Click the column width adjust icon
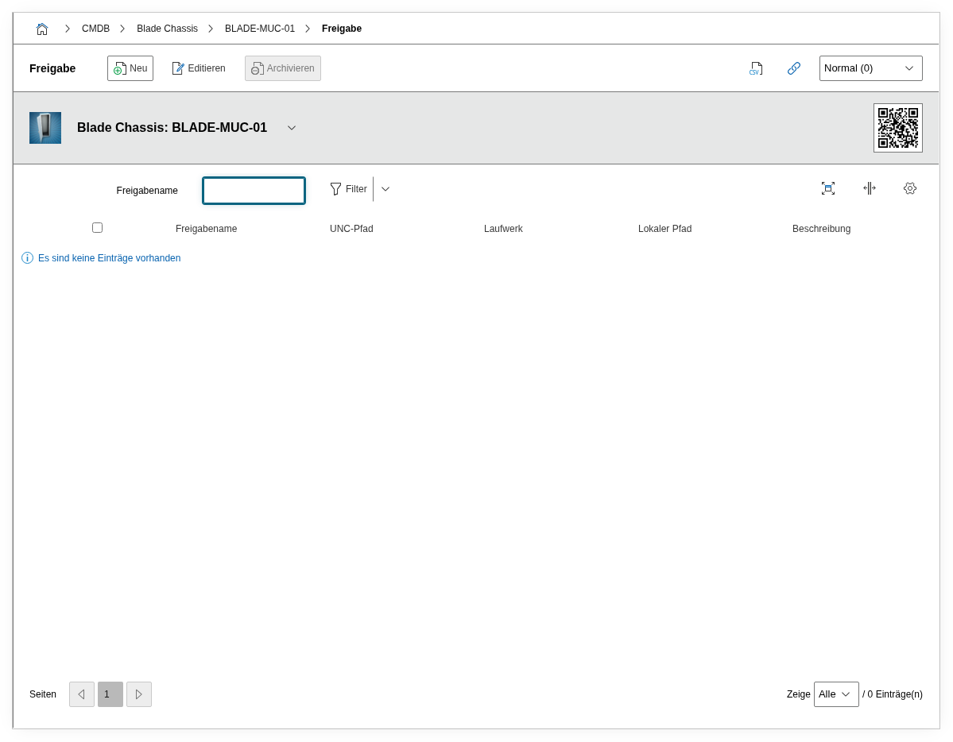Screen dimensions: 953x742 coord(869,188)
